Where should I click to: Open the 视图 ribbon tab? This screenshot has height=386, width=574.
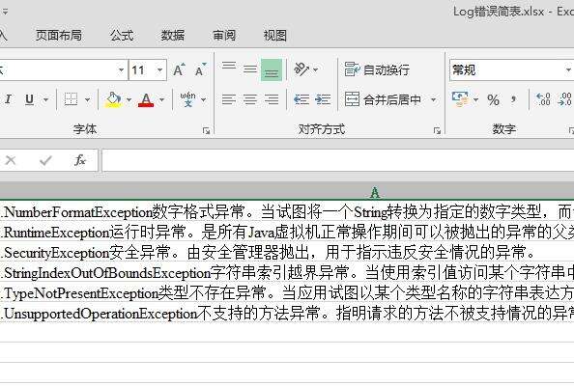(x=274, y=36)
